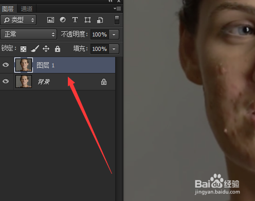Collapse panel with double-arrow icon
Screen dimensions: 255x201
point(111,1)
